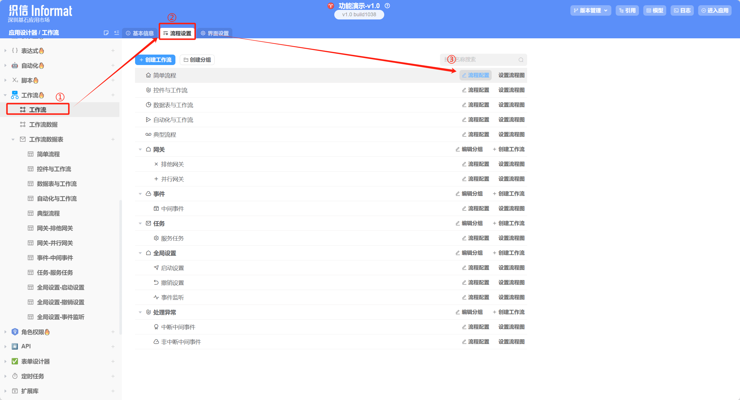Click the plus icon beside 表单设计器

tap(113, 361)
